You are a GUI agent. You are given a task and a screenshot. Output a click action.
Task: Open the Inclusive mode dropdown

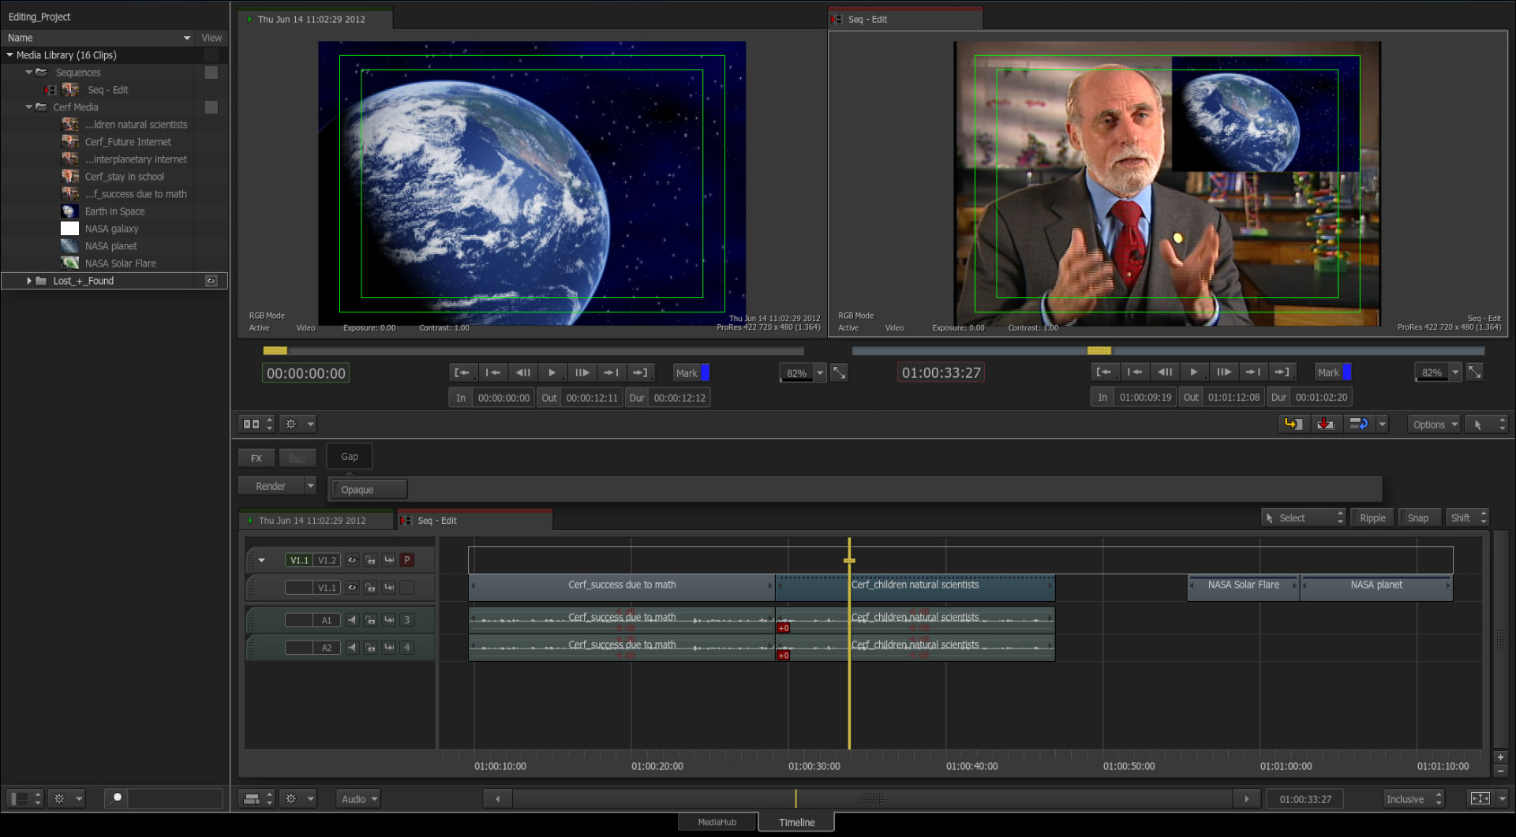coord(1413,798)
